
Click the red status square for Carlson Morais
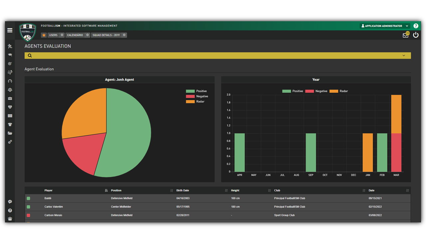click(28, 215)
